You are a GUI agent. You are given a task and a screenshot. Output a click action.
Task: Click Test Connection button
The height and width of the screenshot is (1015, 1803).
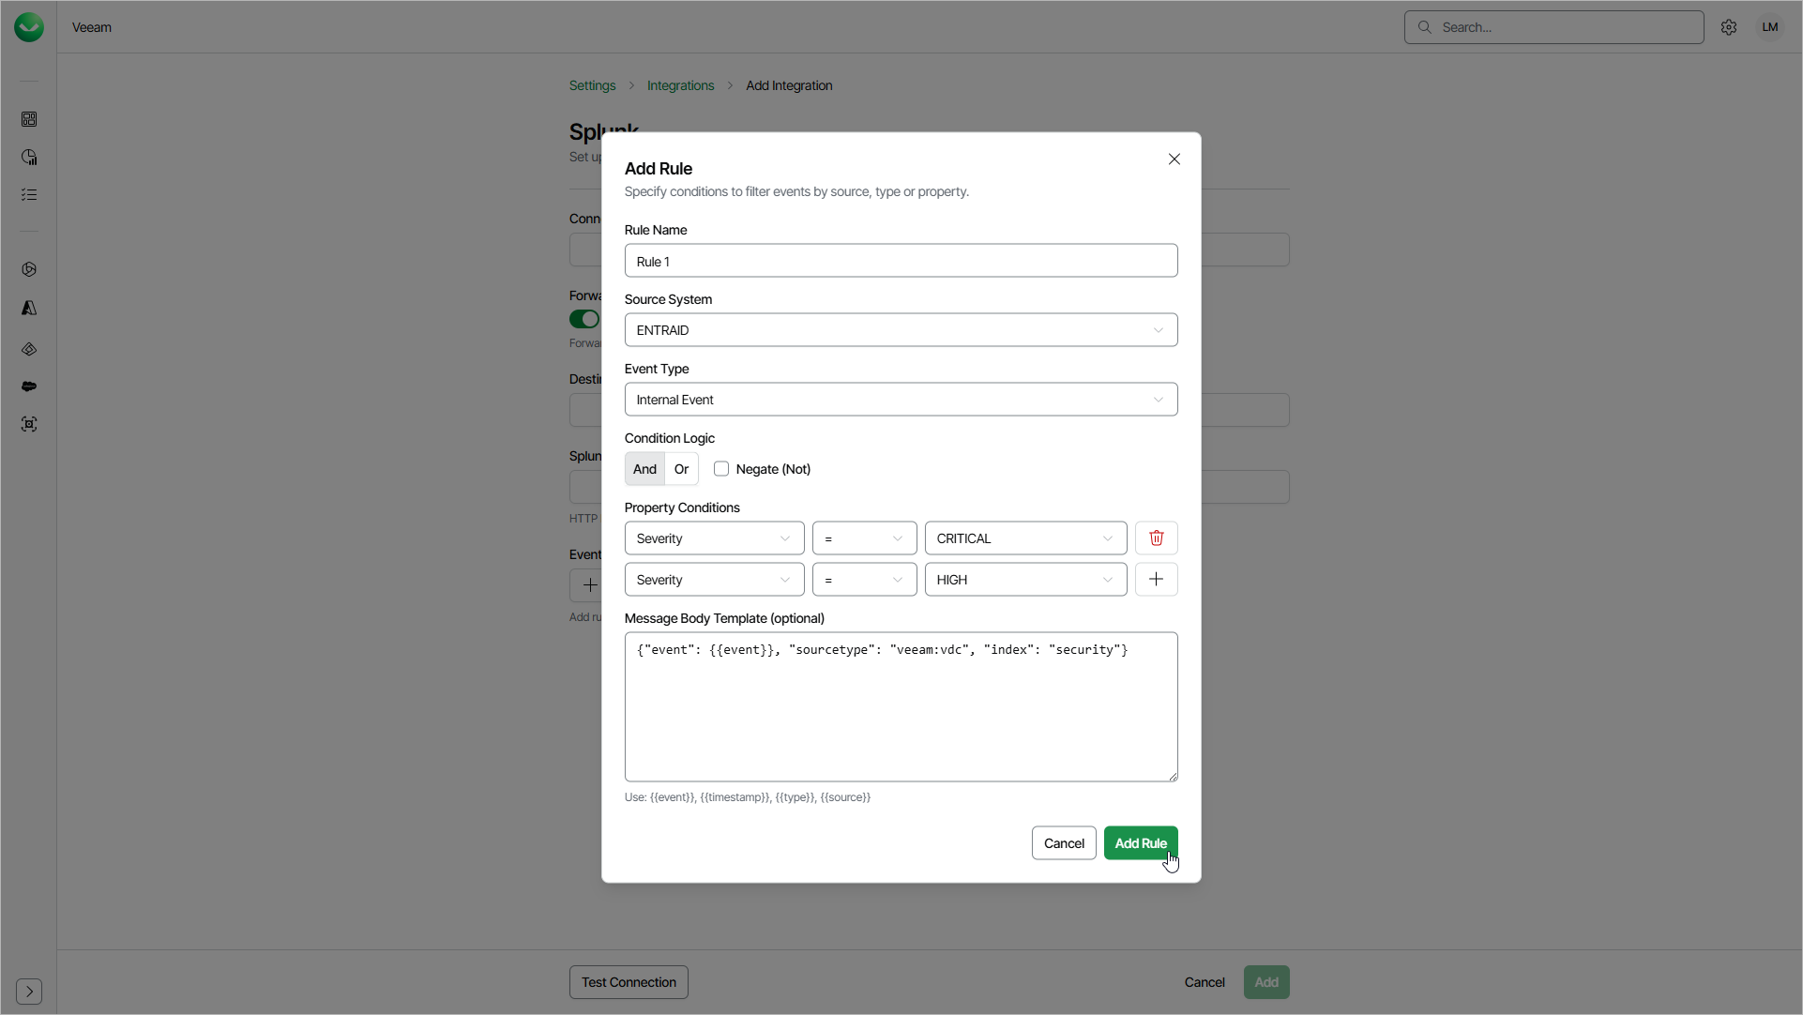pos(629,982)
